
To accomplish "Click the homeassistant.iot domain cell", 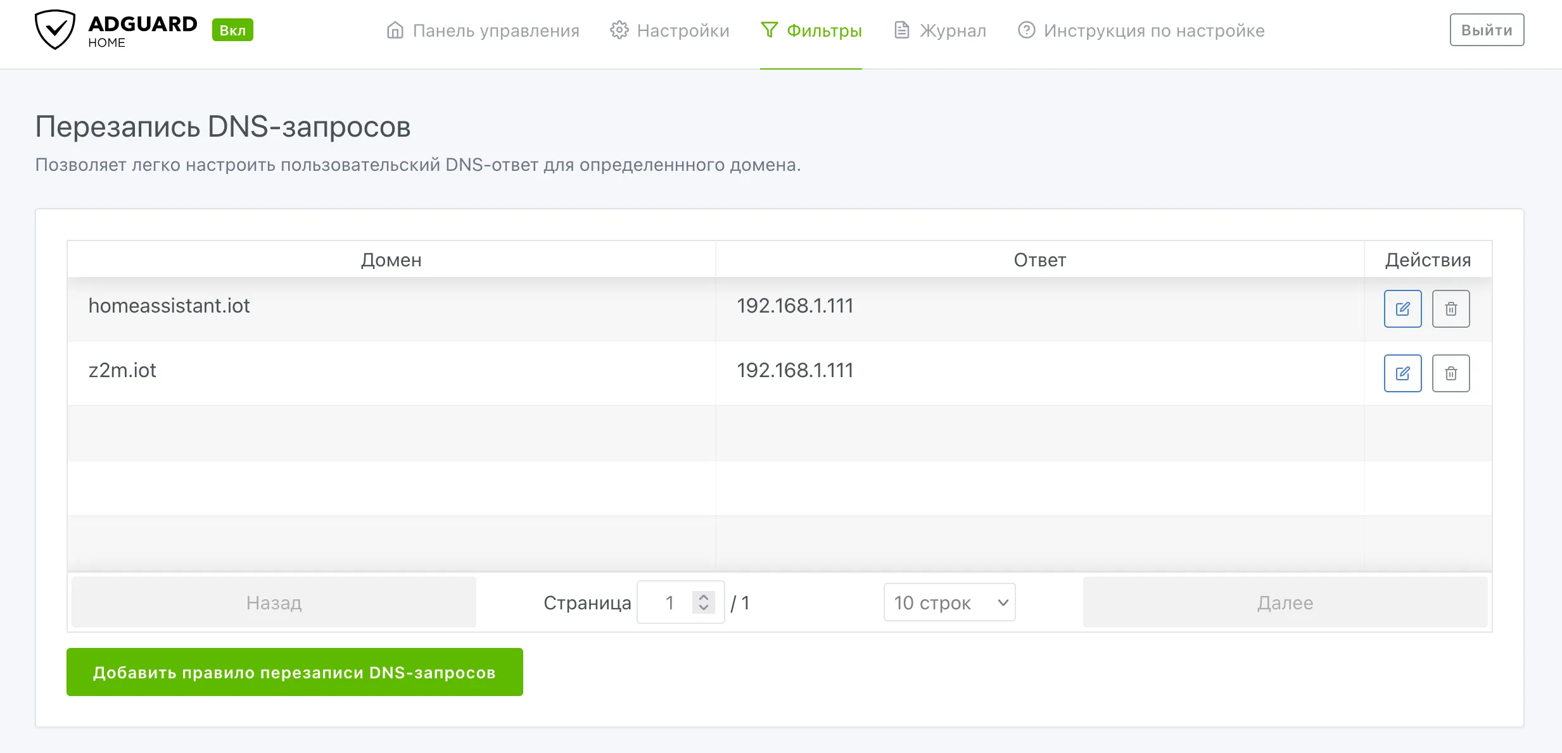I will pos(391,309).
